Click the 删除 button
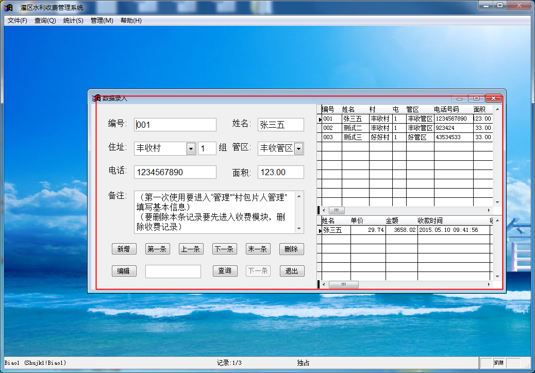 (291, 249)
